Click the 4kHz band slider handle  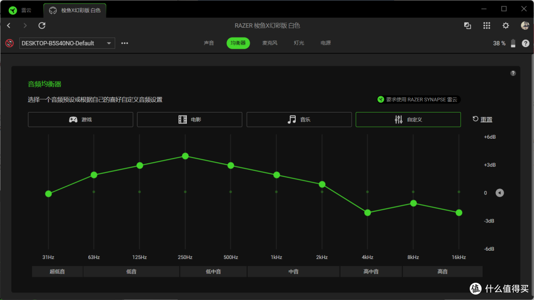click(x=367, y=213)
